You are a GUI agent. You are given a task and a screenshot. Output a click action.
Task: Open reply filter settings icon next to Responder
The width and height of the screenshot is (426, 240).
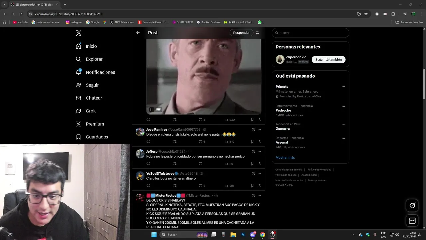click(x=257, y=33)
